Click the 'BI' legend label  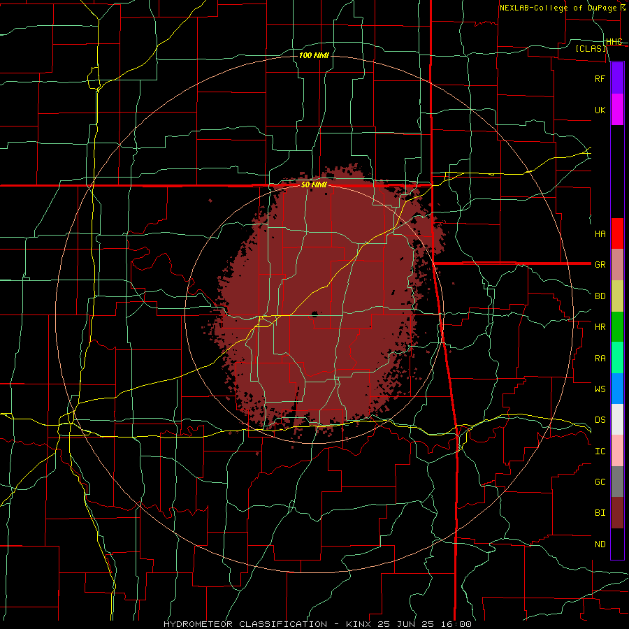(x=600, y=513)
